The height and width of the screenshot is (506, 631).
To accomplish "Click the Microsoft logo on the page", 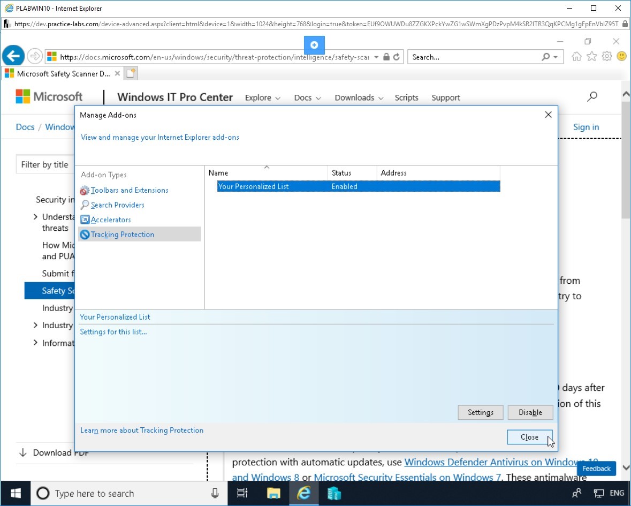I will 49,96.
